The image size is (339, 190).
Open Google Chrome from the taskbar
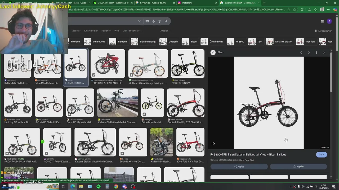click(116, 187)
